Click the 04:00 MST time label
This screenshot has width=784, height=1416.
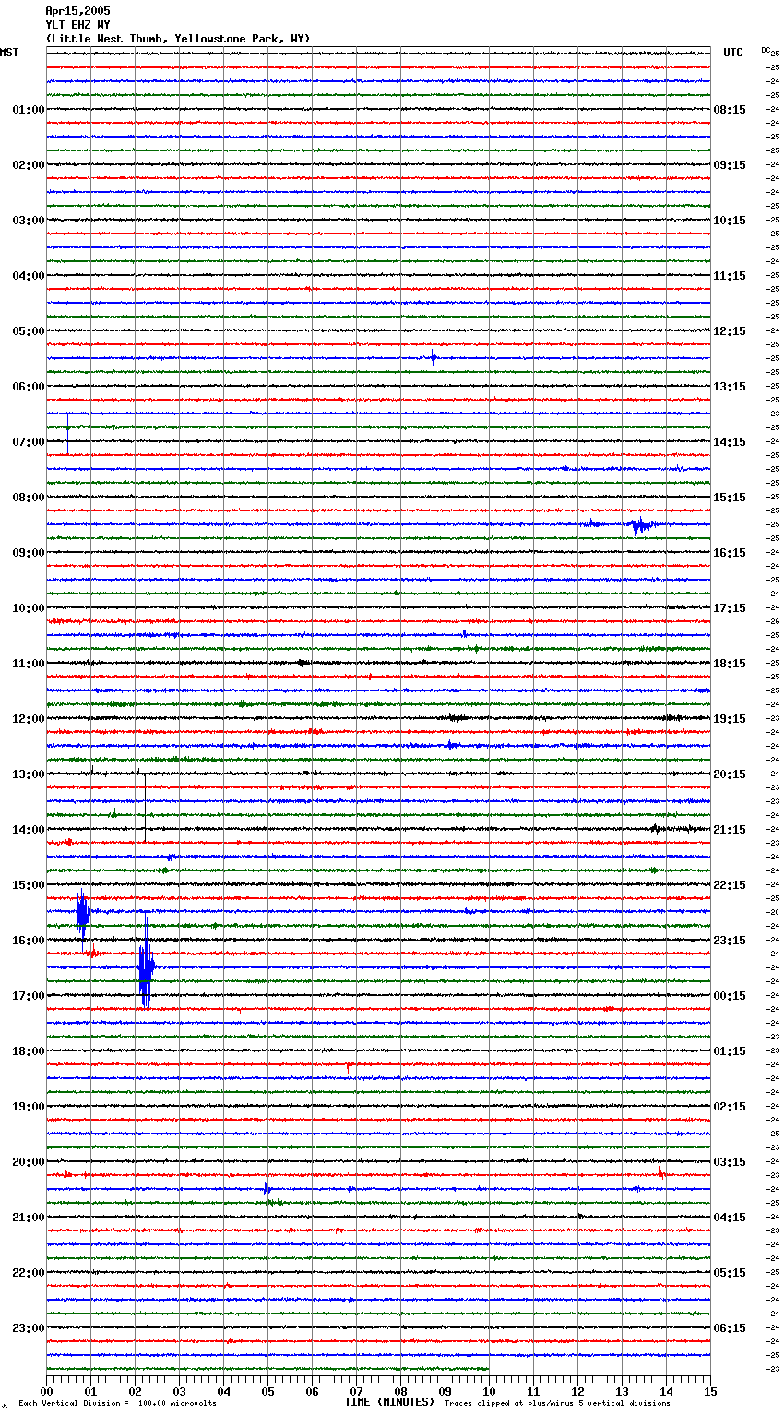pyautogui.click(x=29, y=276)
